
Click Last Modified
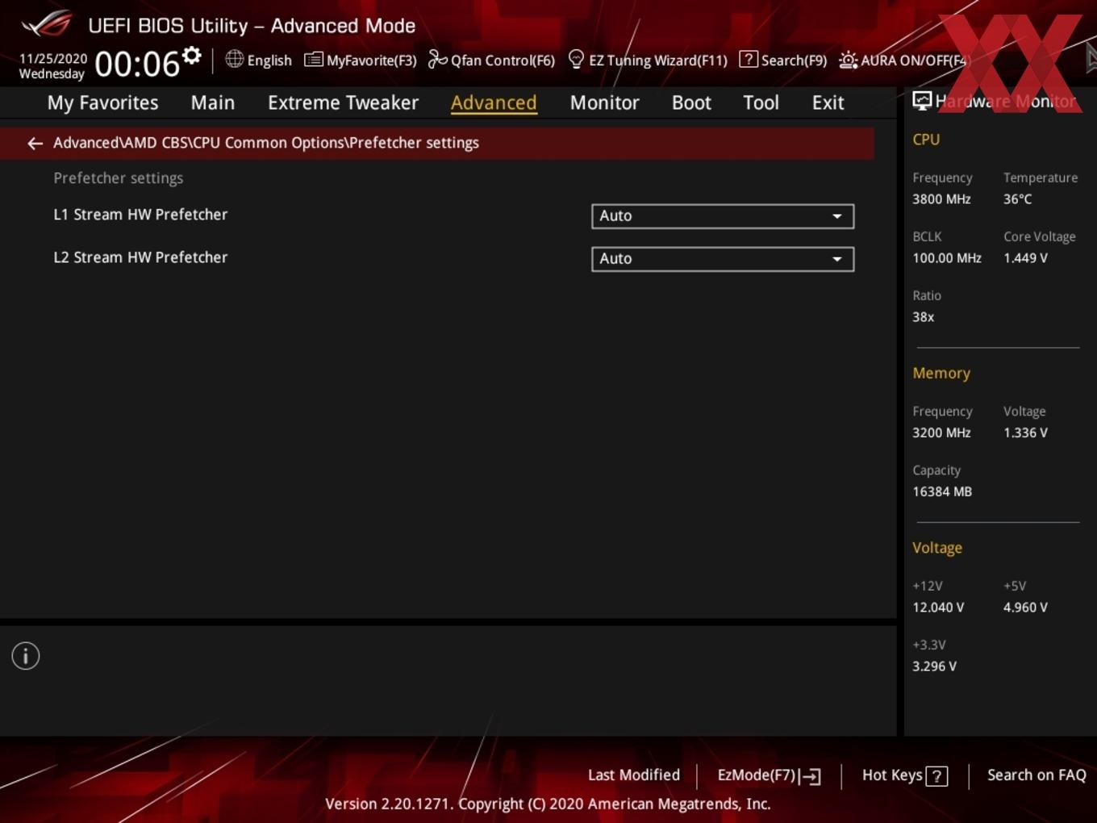(634, 775)
